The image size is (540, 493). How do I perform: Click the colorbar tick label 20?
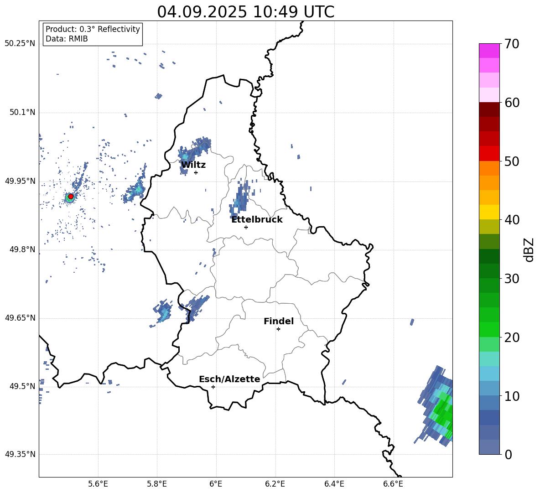tap(512, 337)
